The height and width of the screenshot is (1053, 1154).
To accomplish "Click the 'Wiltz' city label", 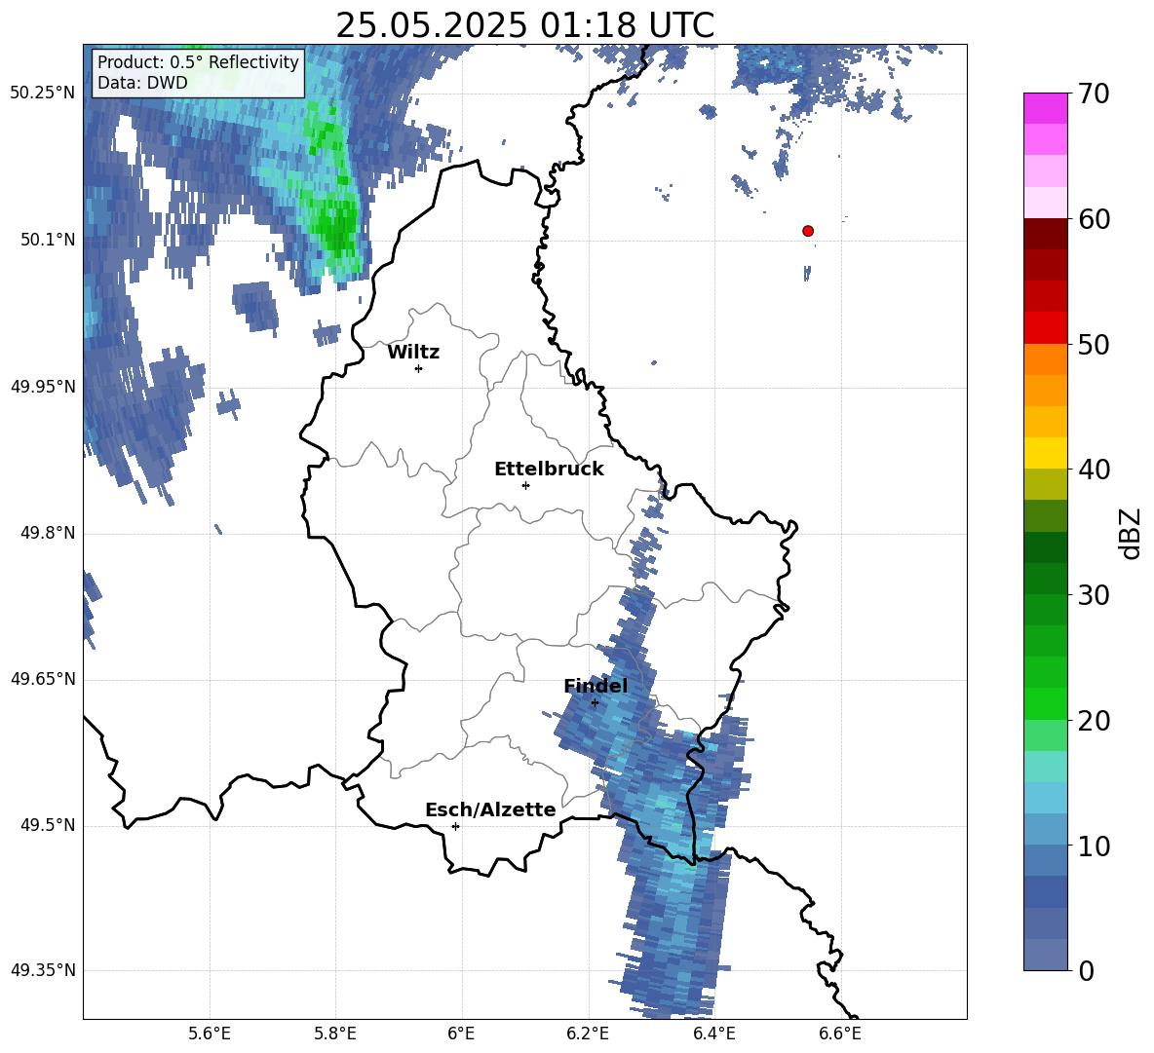I will point(413,353).
